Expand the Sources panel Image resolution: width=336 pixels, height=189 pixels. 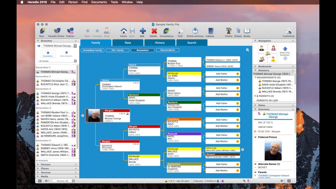coord(38,172)
